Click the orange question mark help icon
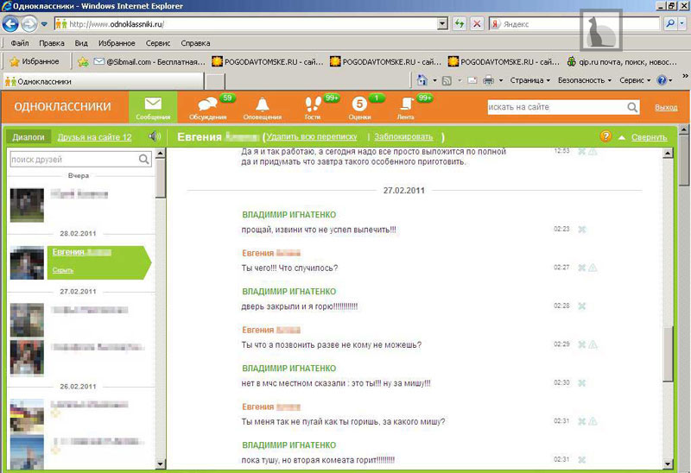 (606, 136)
